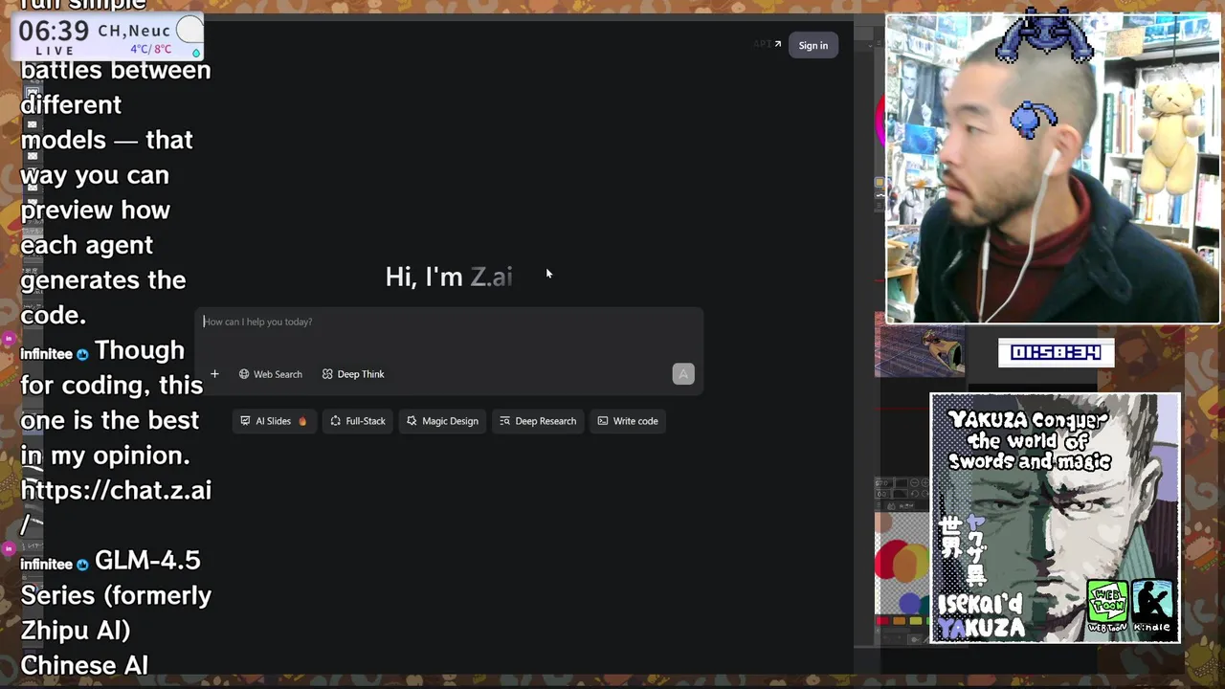The image size is (1225, 689).
Task: Click the green Webtoon badge icon
Action: (x=1107, y=606)
